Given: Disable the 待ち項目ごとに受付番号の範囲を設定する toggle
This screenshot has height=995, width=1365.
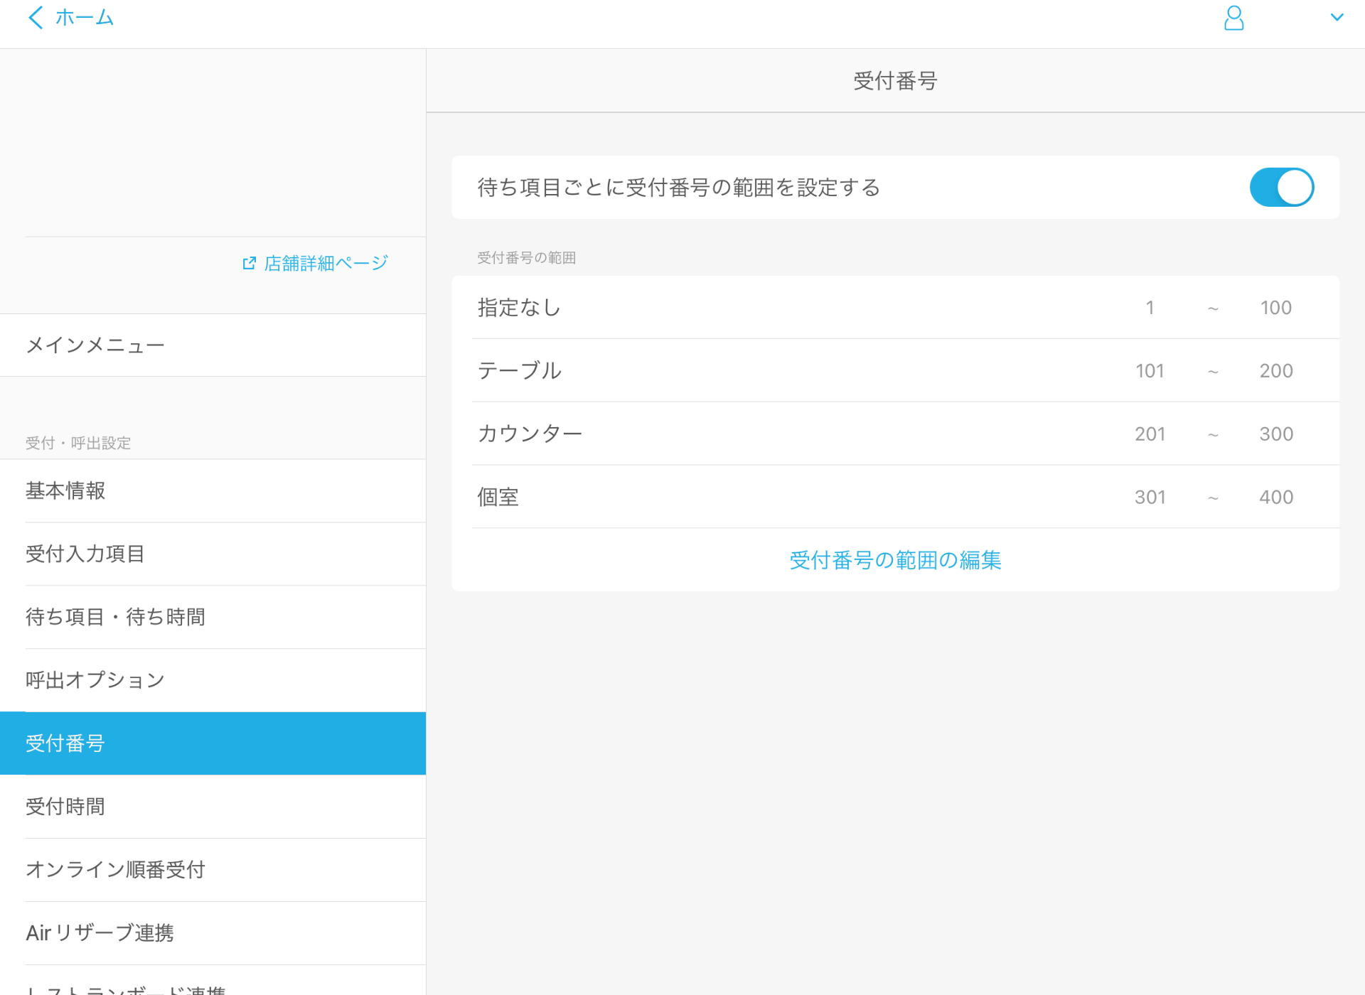Looking at the screenshot, I should 1281,187.
